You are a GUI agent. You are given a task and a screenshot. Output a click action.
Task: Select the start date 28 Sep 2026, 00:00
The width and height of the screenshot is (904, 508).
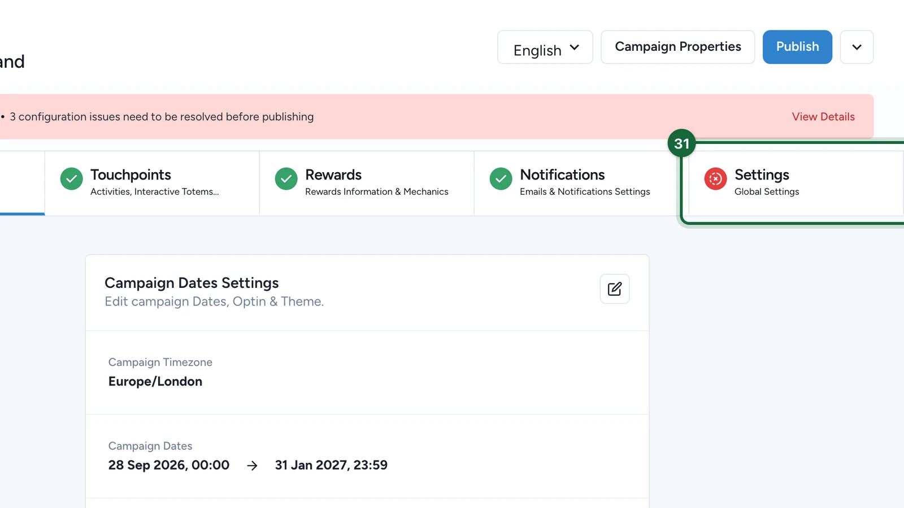(x=169, y=465)
